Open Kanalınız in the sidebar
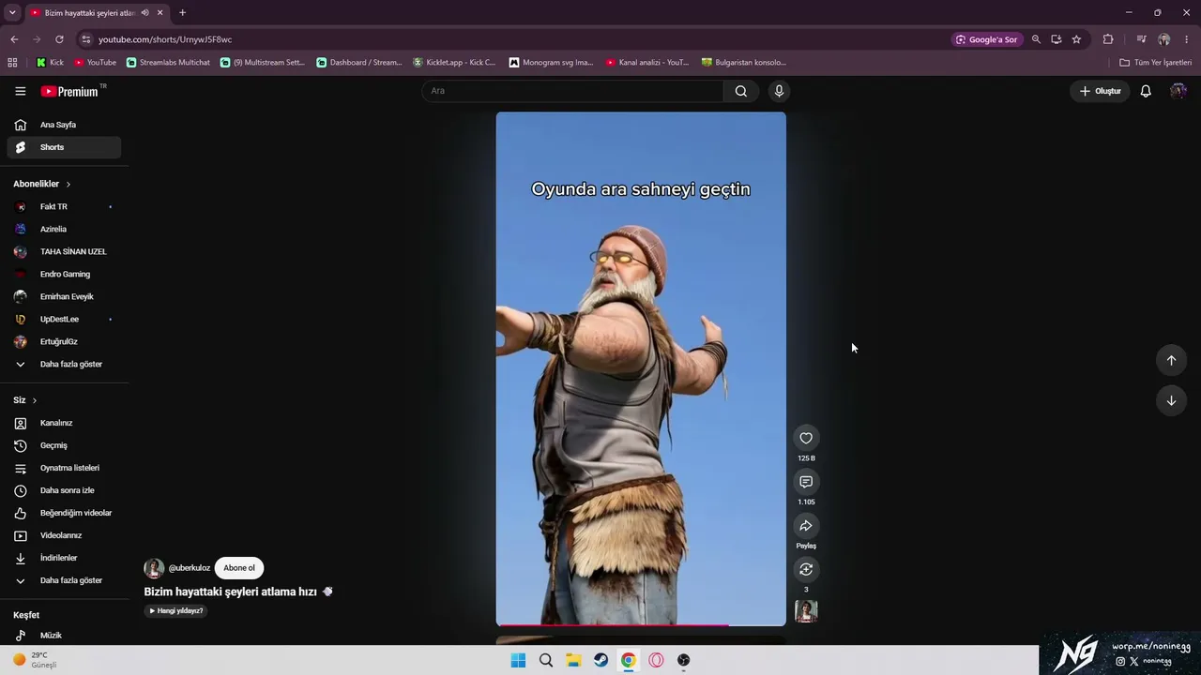This screenshot has height=675, width=1201. point(64,423)
